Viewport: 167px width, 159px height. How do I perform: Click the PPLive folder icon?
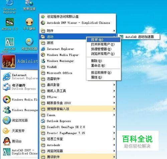tap(43, 97)
